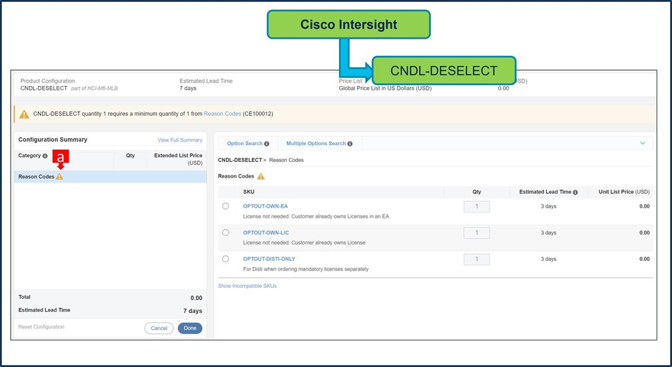
Task: Click the Unit List Price (USD) header
Action: (624, 192)
